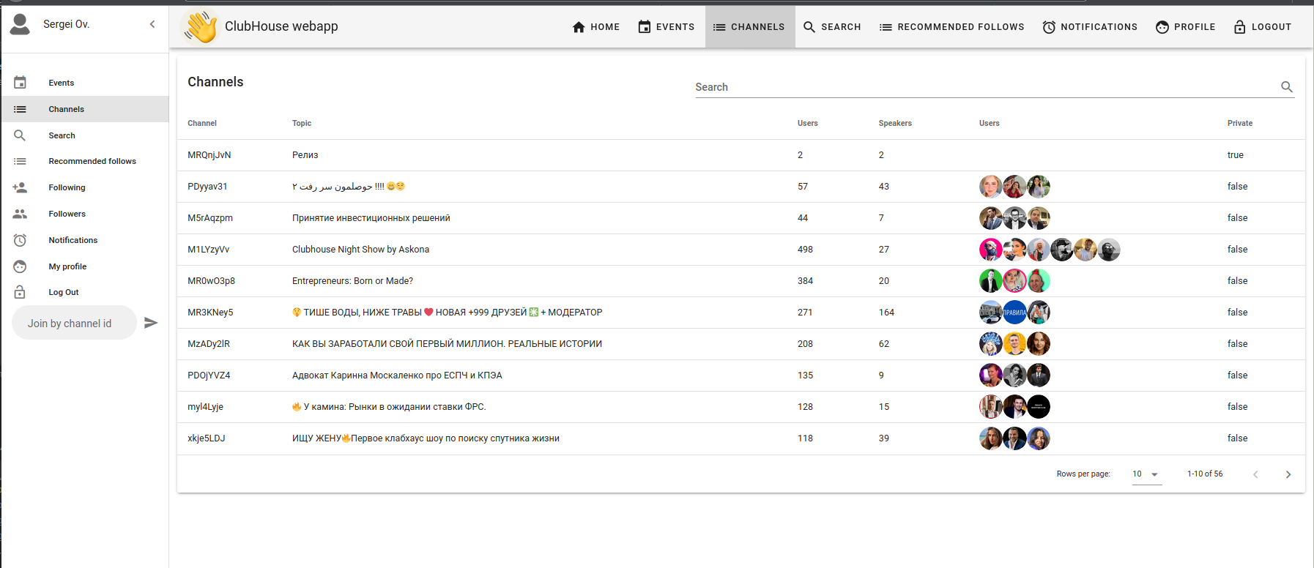Image resolution: width=1314 pixels, height=568 pixels.
Task: Click green avatar in Entrepreneurs row
Action: pyautogui.click(x=991, y=281)
